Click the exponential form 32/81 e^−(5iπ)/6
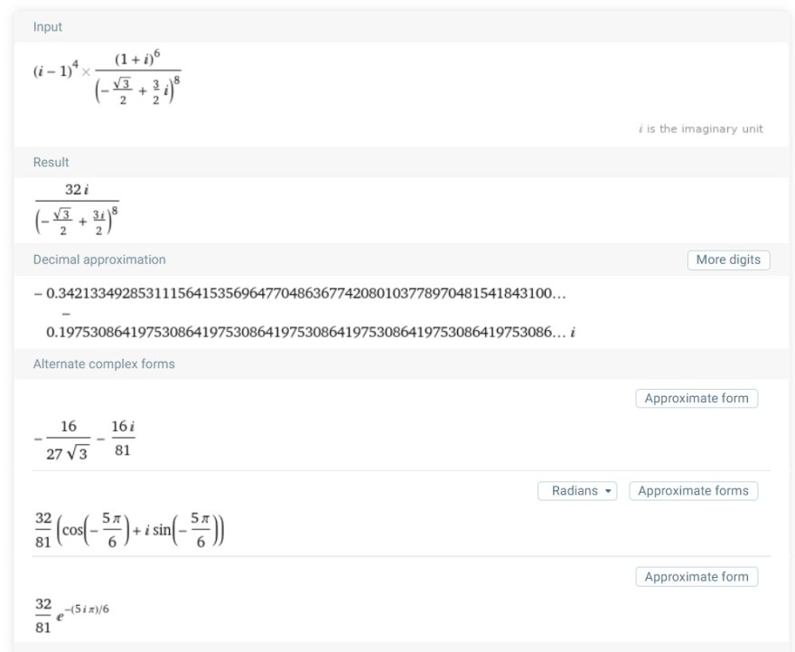The image size is (795, 652). [x=72, y=615]
